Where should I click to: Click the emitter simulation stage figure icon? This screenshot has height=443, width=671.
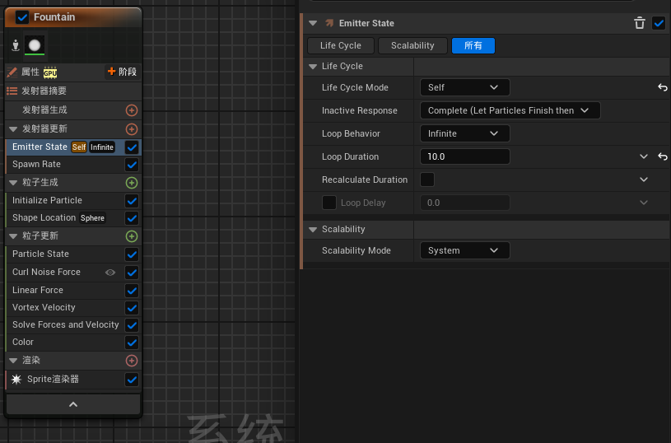[16, 45]
